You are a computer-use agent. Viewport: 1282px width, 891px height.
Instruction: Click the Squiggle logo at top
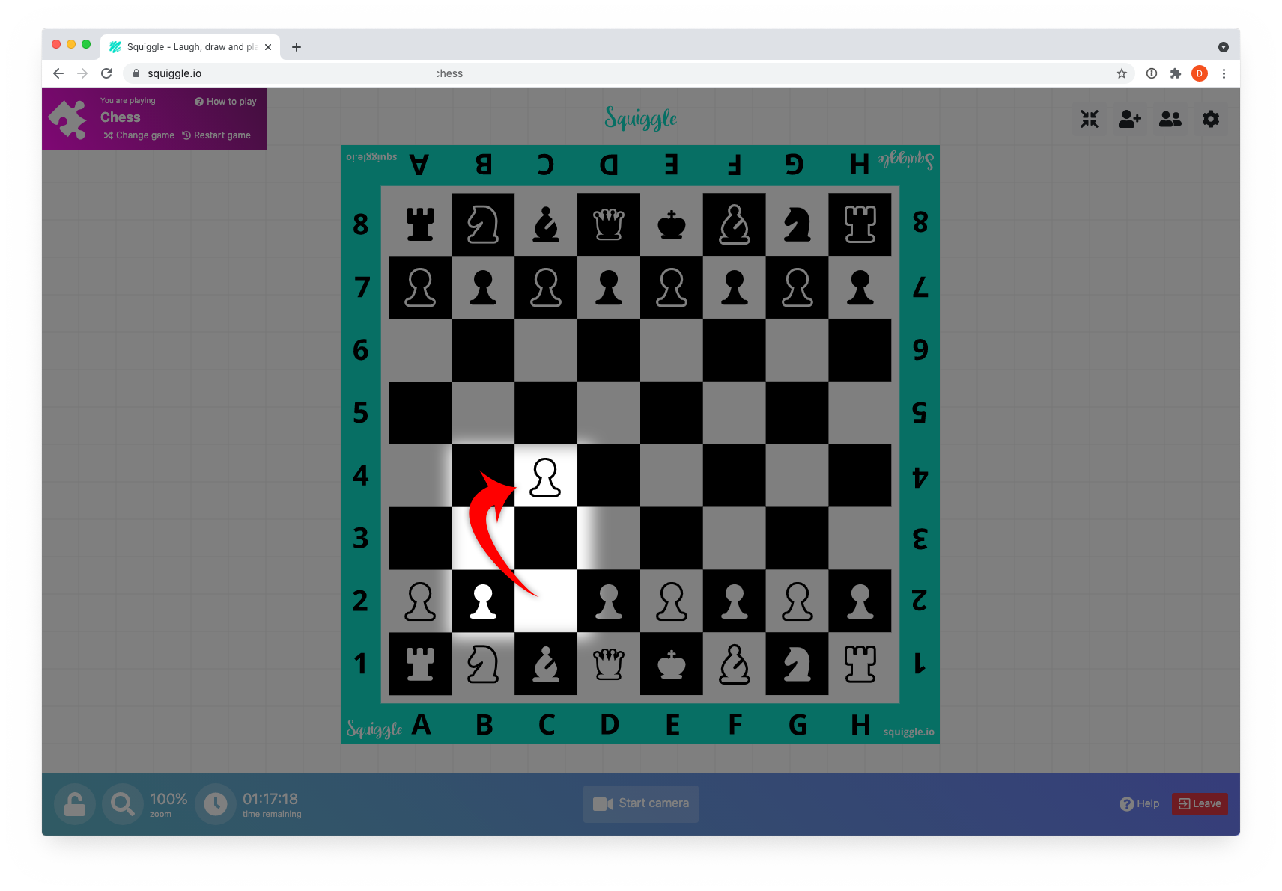click(x=641, y=118)
